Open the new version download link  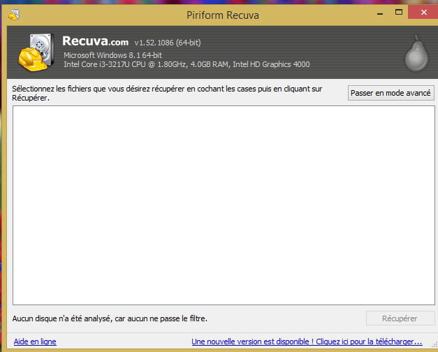pyautogui.click(x=307, y=342)
